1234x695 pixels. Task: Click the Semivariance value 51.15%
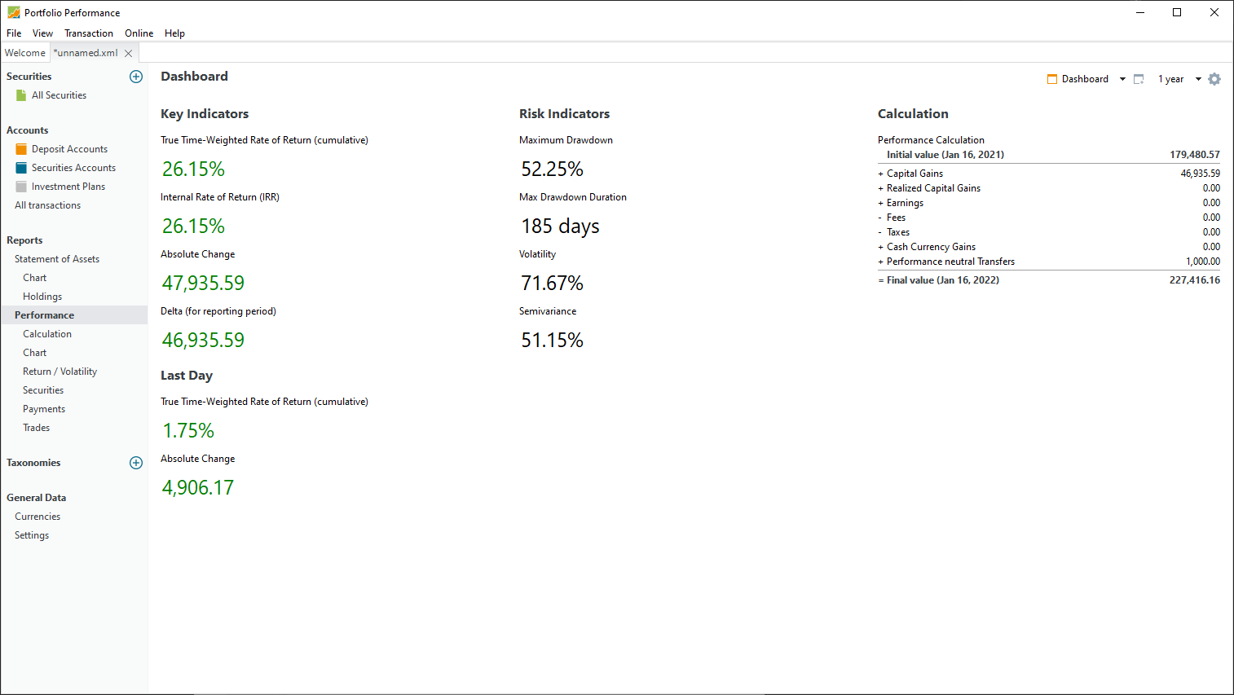[553, 340]
